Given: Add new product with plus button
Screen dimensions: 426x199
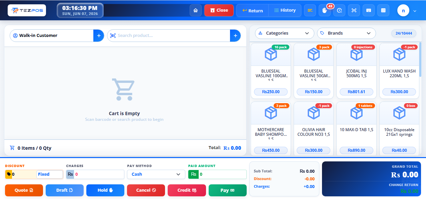Looking at the screenshot, I should 235,36.
